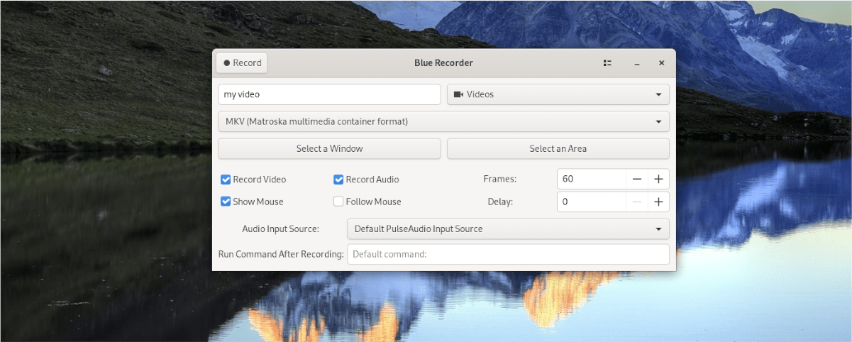This screenshot has width=852, height=342.
Task: Open the Videos save folder dropdown
Action: (558, 94)
